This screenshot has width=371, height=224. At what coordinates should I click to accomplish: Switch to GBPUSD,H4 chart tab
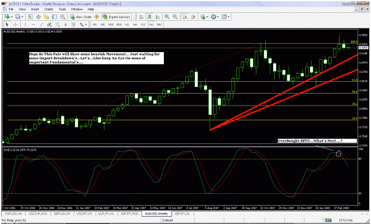[x=62, y=213]
